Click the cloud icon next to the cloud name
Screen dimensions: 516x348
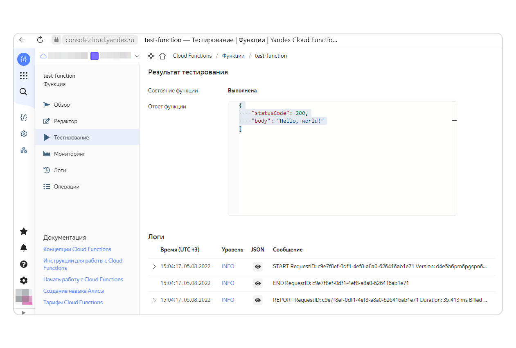(x=43, y=56)
